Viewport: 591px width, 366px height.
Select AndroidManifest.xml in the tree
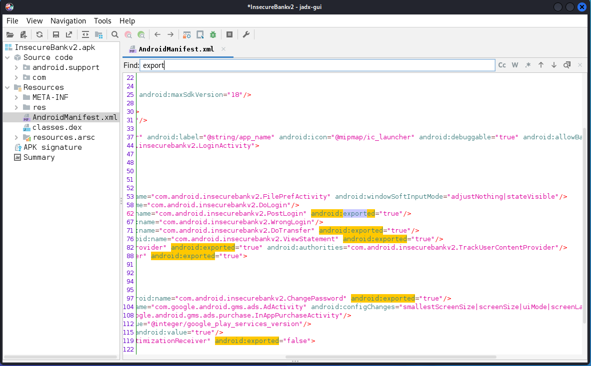(x=74, y=117)
